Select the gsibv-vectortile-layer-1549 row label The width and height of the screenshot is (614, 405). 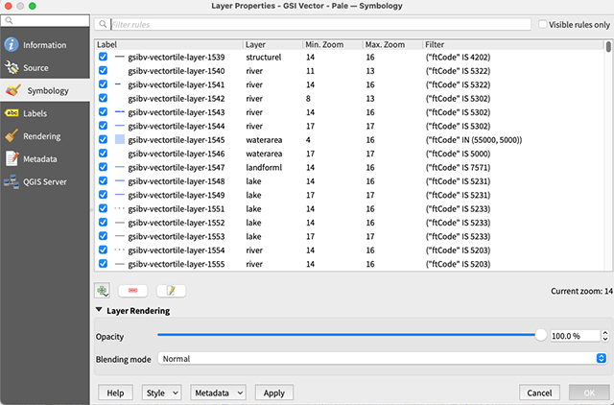pyautogui.click(x=177, y=195)
